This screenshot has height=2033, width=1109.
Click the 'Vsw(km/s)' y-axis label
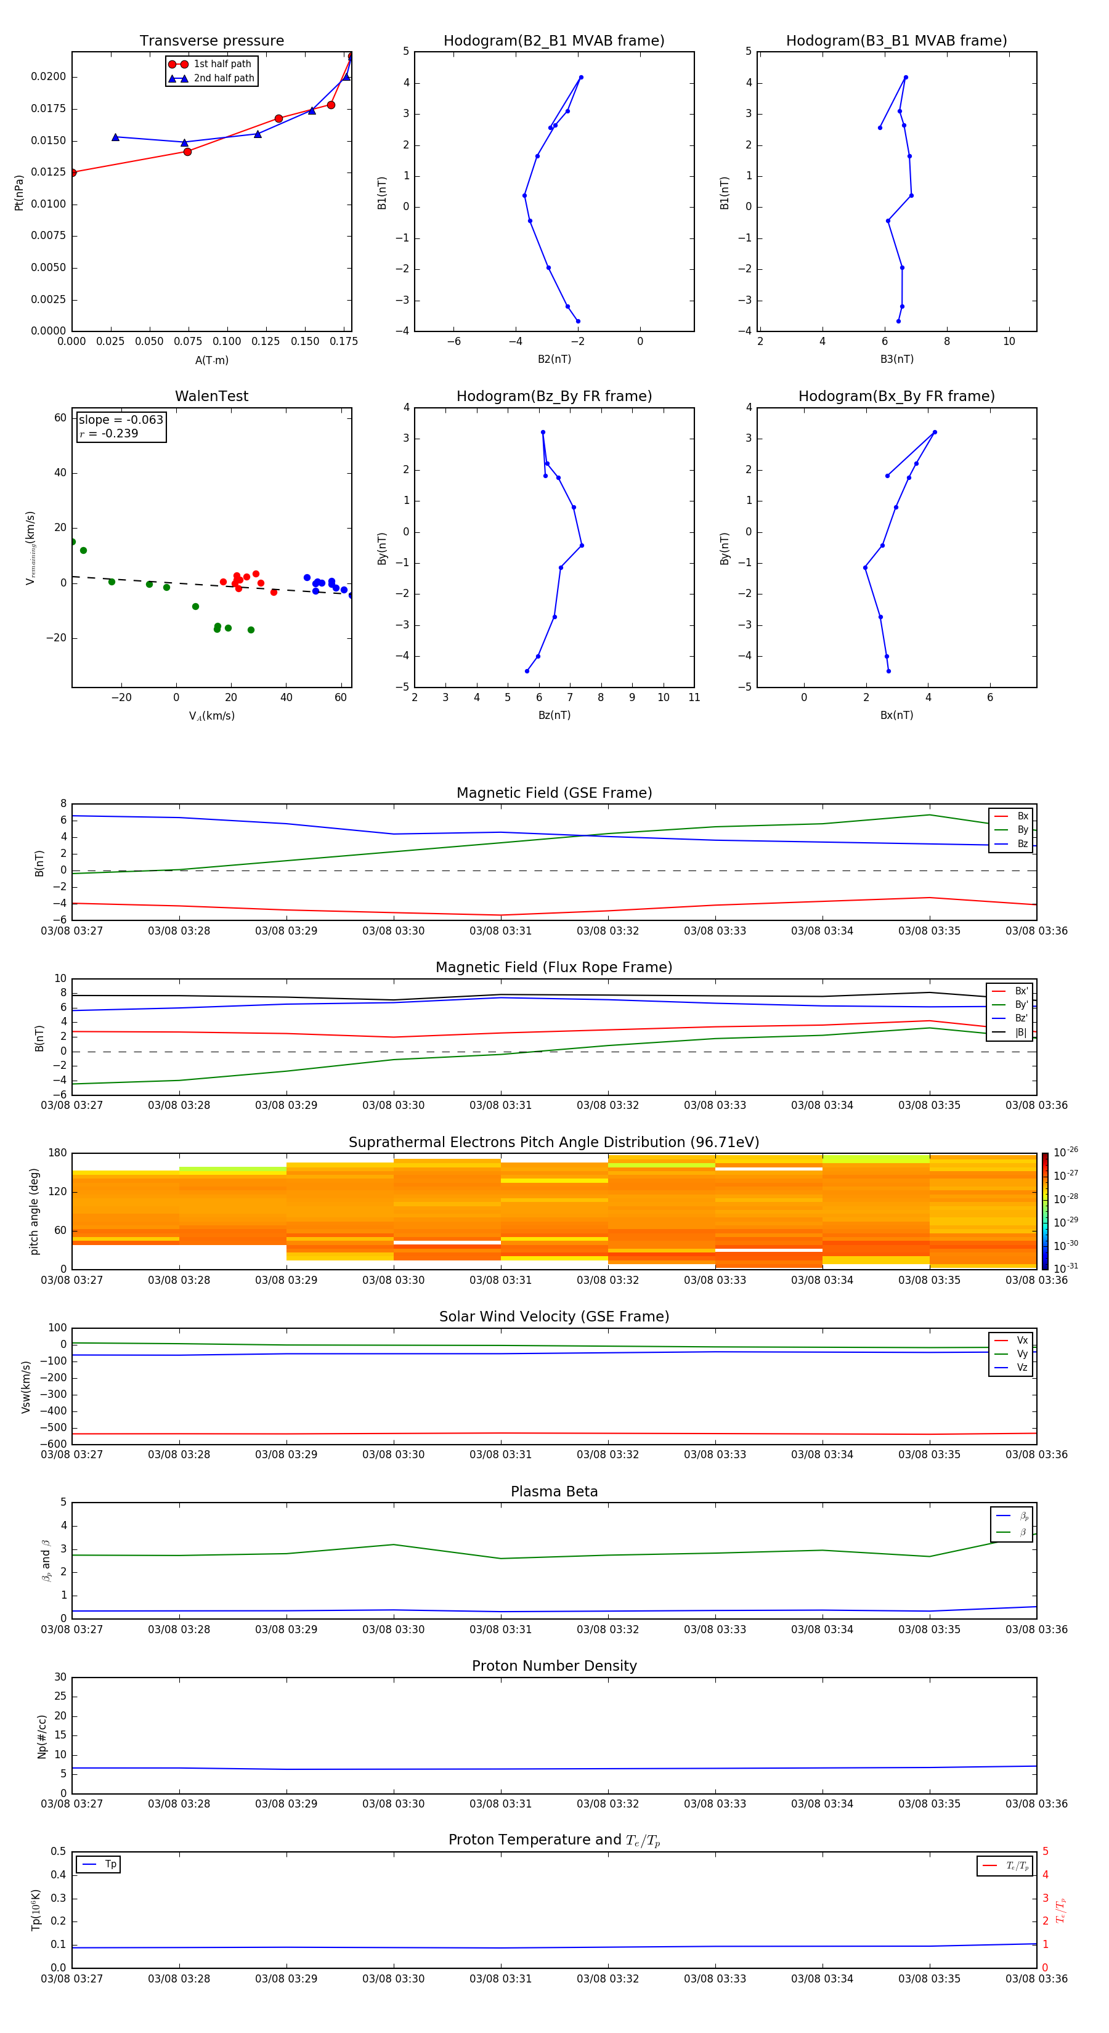(x=25, y=1387)
